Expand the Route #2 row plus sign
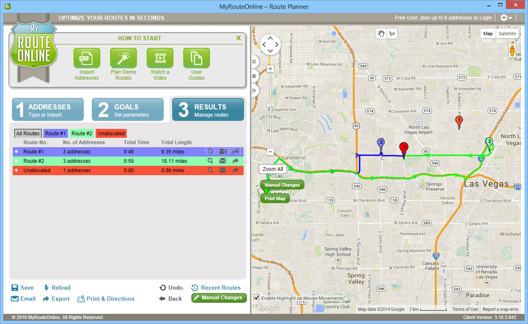Viewport: 528px width, 324px height. tap(17, 161)
